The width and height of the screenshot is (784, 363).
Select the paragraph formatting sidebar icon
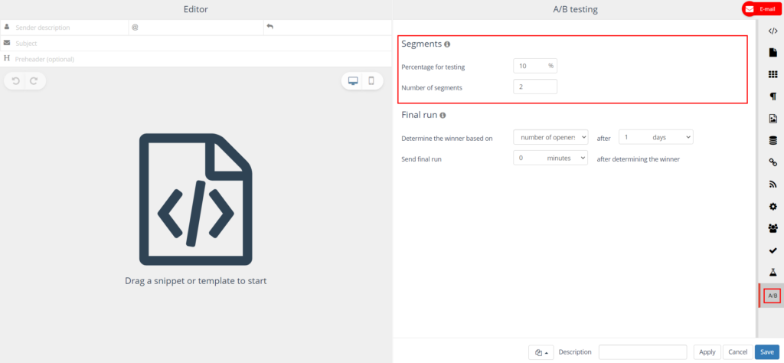(773, 96)
